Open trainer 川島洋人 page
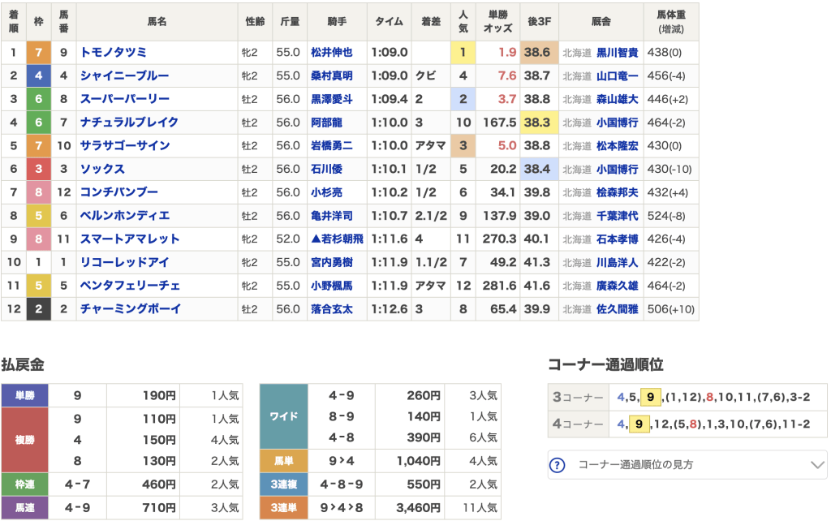The width and height of the screenshot is (831, 521). point(618,262)
